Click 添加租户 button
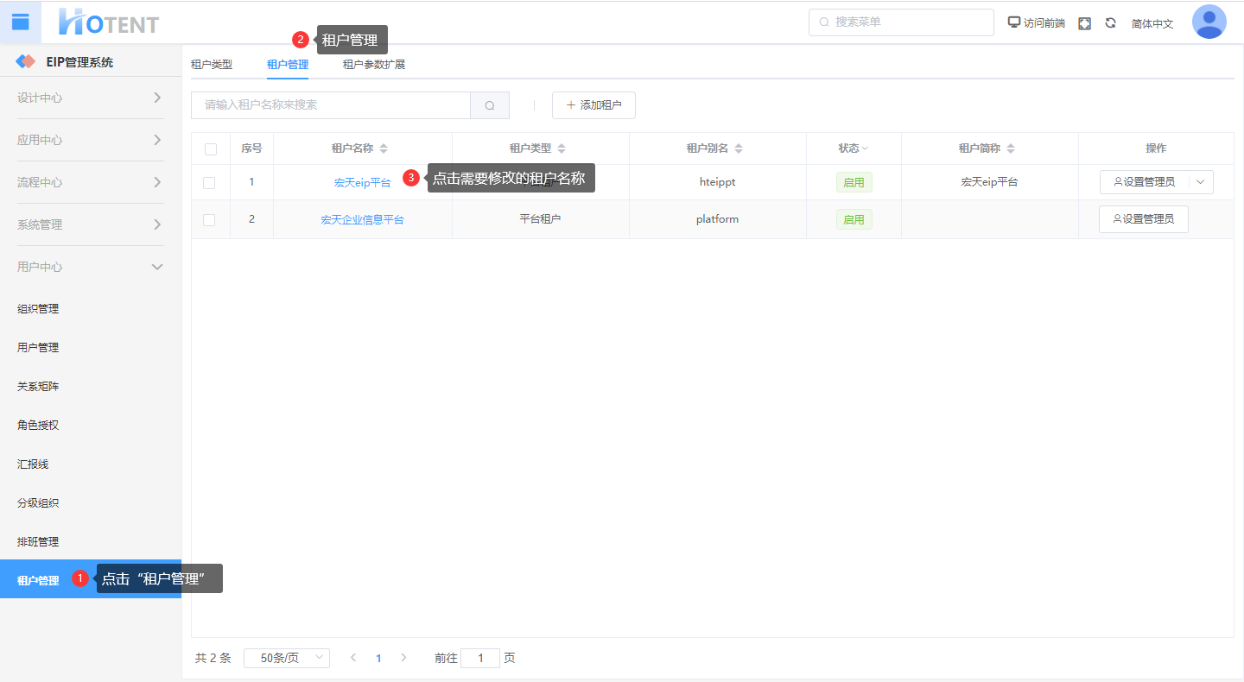The image size is (1244, 682). tap(593, 105)
